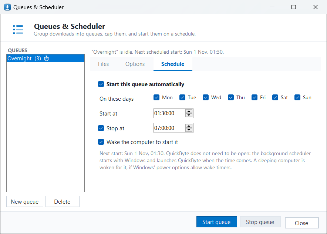Click the Overnight idle status line
The image size is (327, 234).
pyautogui.click(x=158, y=52)
